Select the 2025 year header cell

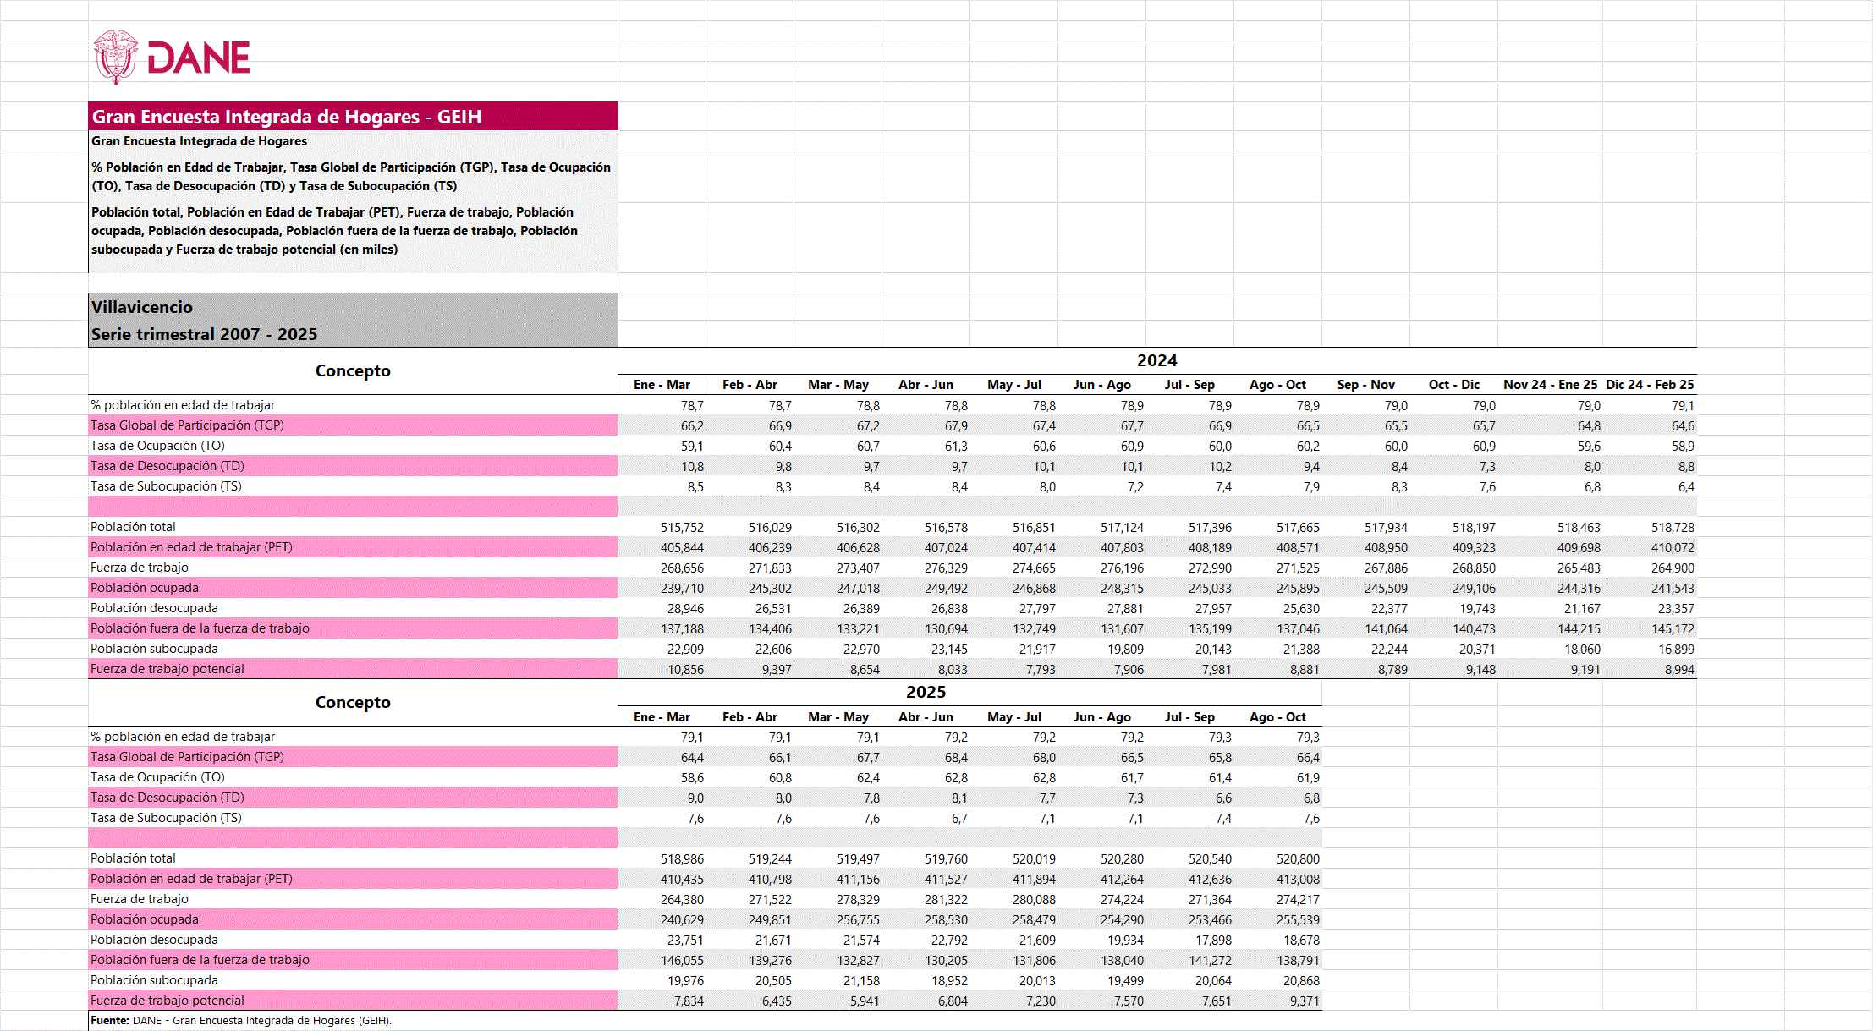(x=926, y=692)
